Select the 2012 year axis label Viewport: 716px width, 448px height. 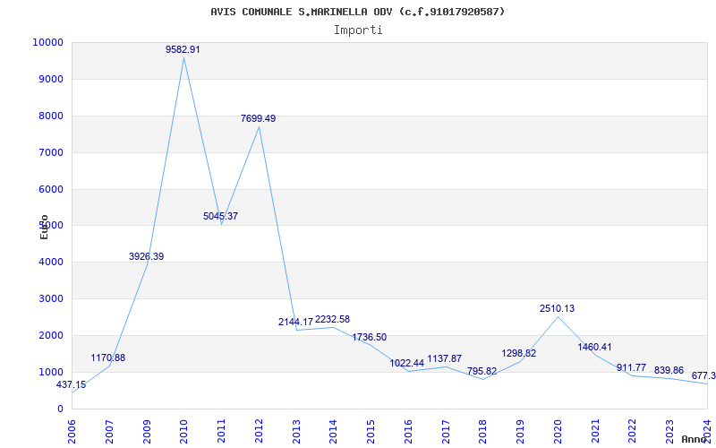click(x=259, y=432)
